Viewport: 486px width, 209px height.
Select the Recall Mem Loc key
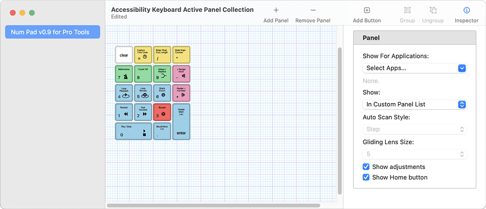coord(162,131)
